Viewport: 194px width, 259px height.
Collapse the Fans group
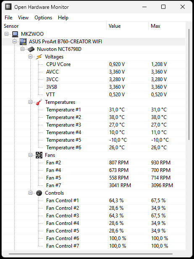click(30, 155)
